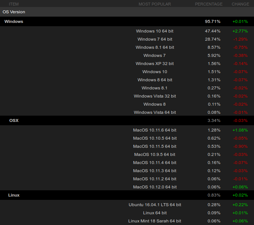Click the MacOS 10.9.5 64 bit entry

[x=155, y=154]
